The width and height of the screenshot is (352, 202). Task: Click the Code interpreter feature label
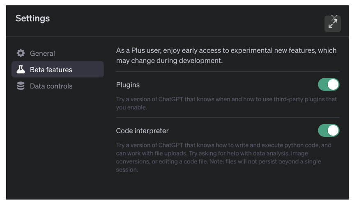(142, 131)
